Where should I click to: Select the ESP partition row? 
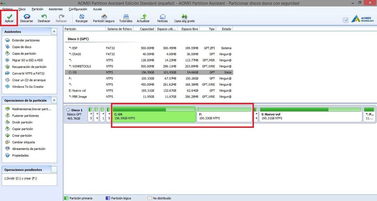[149, 48]
